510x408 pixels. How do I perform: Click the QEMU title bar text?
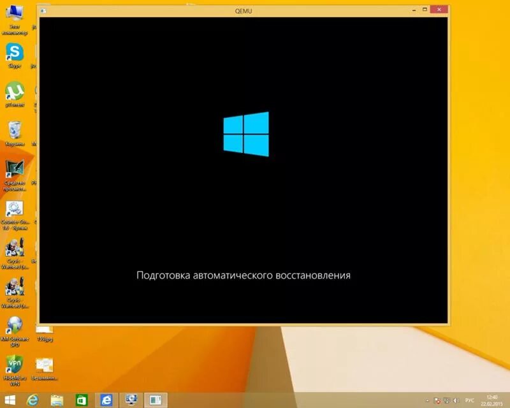pos(244,11)
